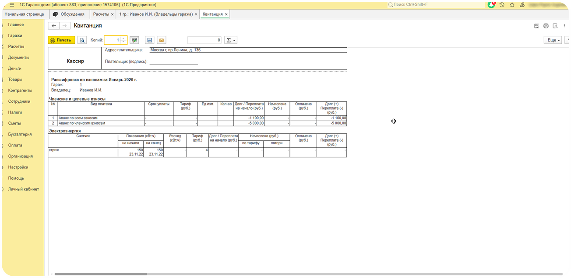Toggle the edit mode icon after the Копий field
Screen dimensions: 571x278
(x=134, y=40)
